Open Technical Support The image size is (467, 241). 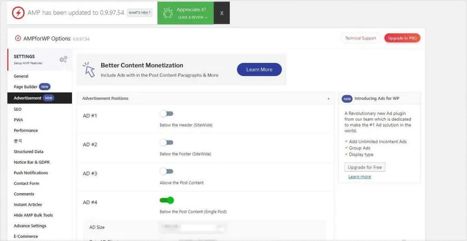361,38
